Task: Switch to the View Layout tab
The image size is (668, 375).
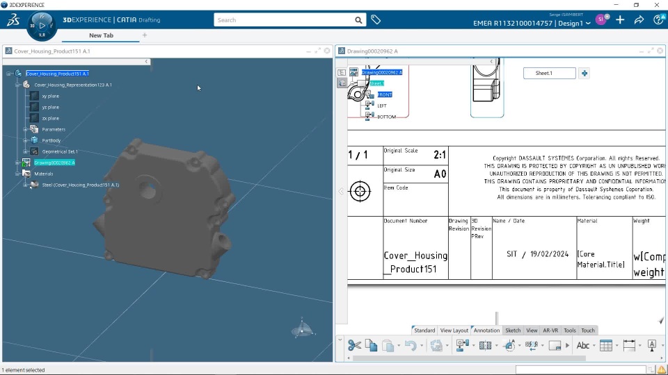Action: click(x=454, y=331)
